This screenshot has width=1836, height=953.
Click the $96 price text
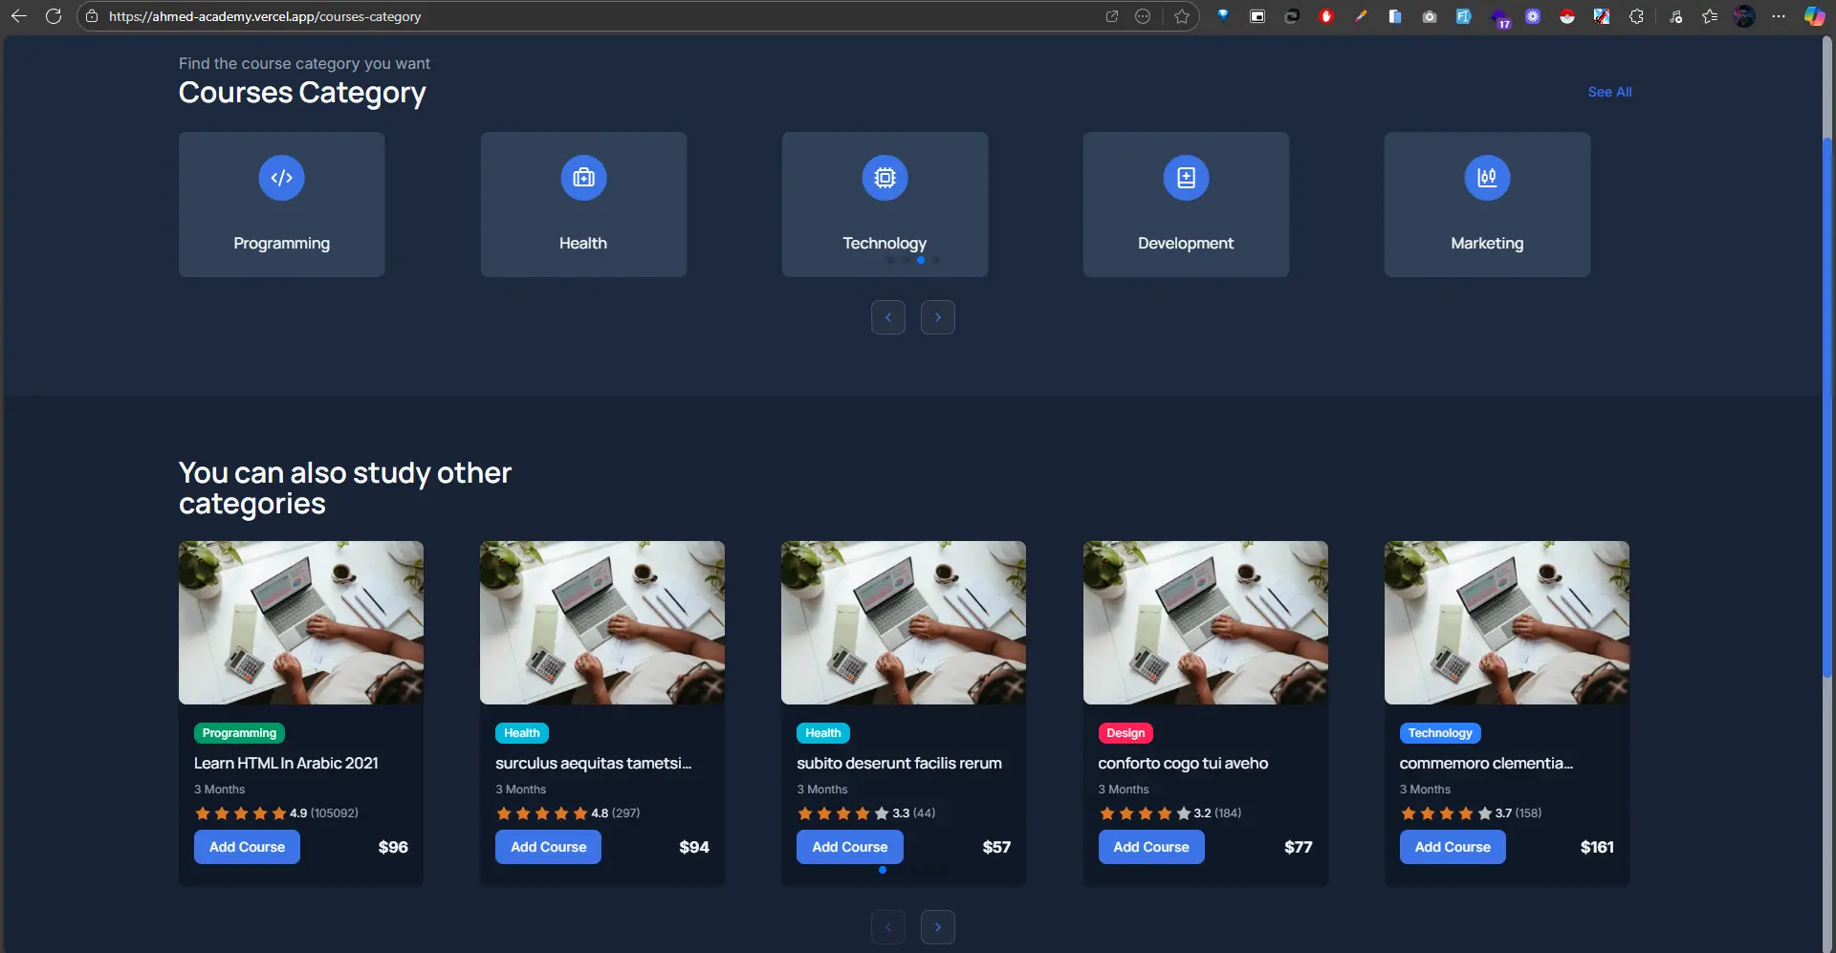pos(393,847)
